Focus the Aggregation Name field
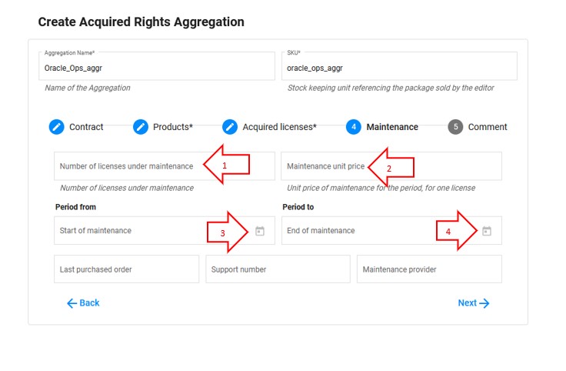 [x=156, y=68]
